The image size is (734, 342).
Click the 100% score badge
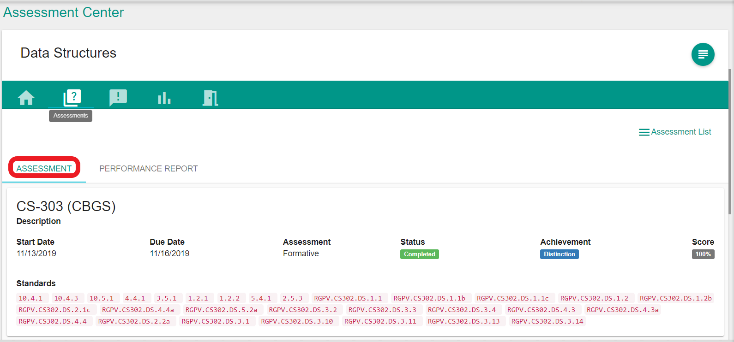point(703,254)
